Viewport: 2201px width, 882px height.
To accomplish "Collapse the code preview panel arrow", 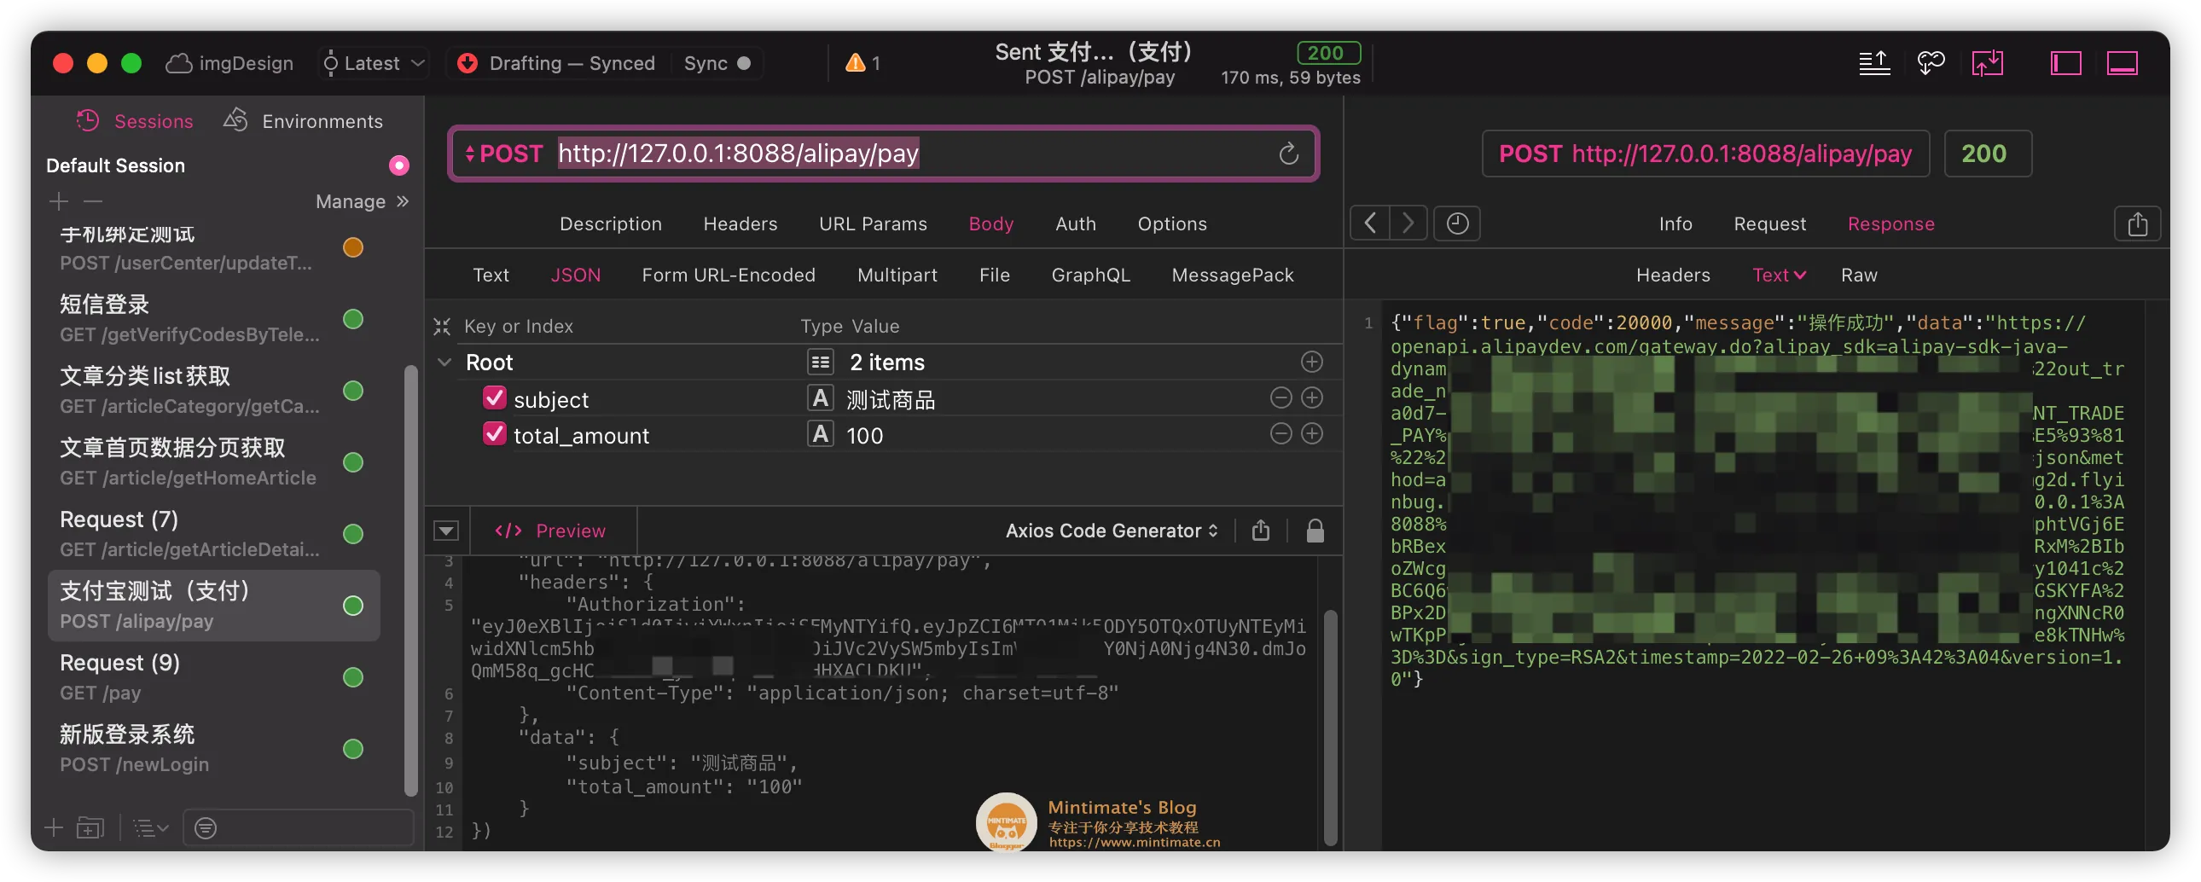I will tap(446, 531).
